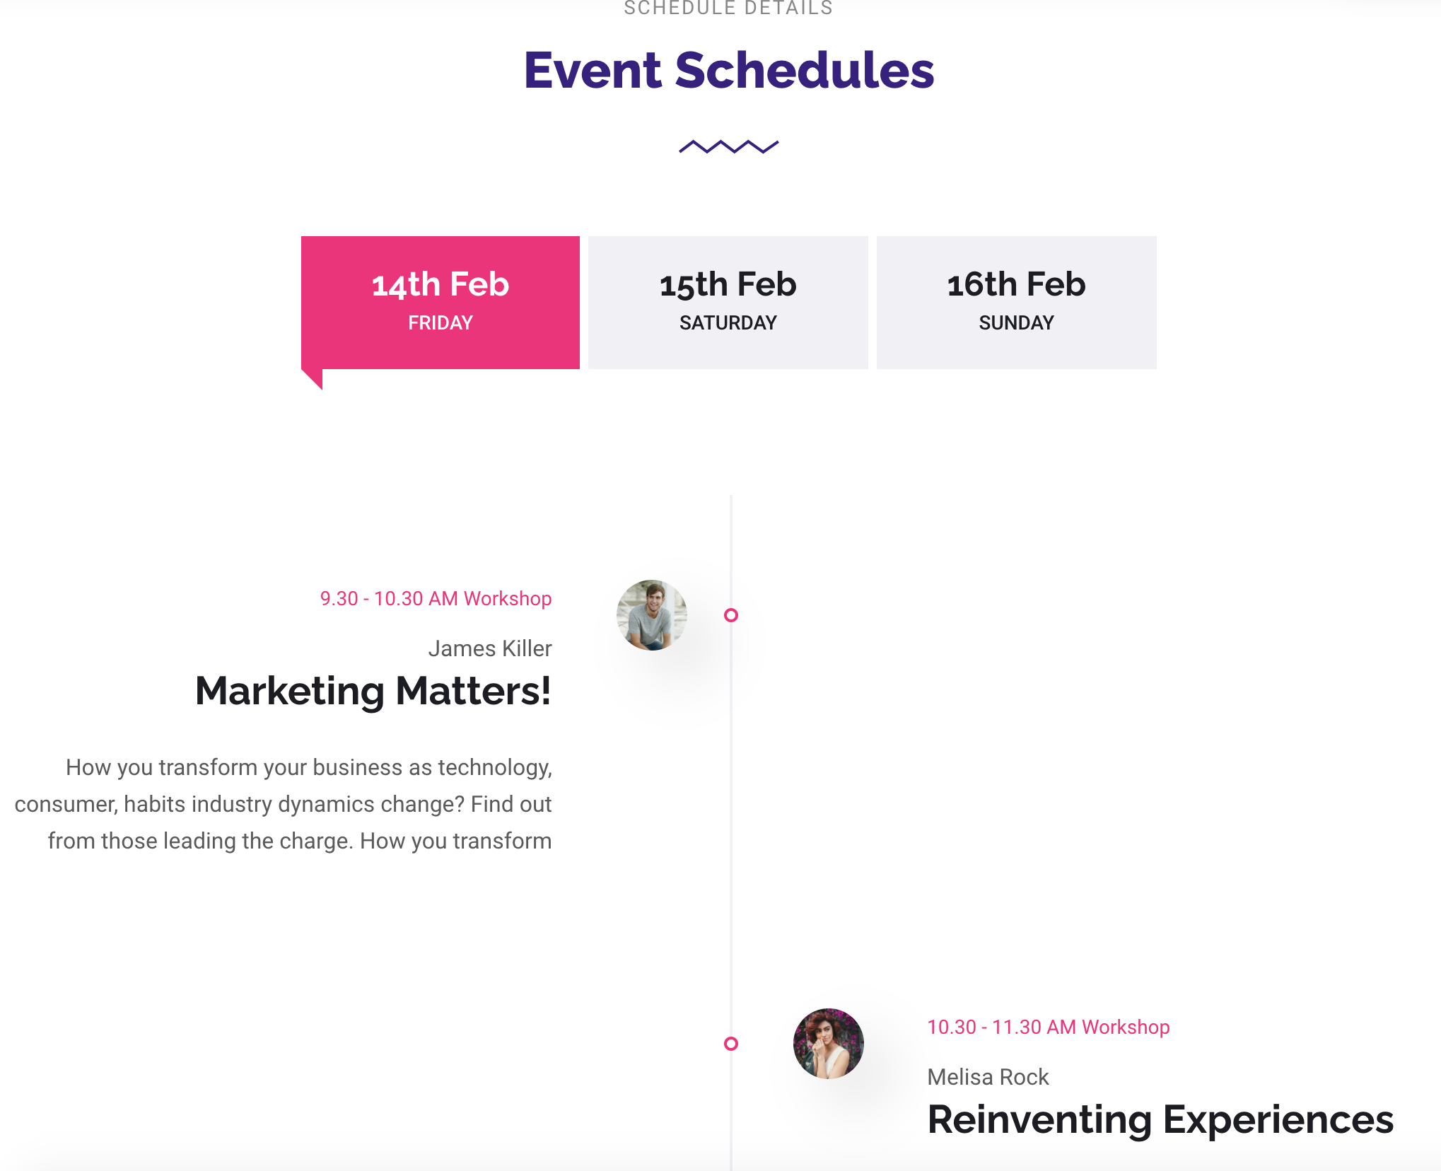Screen dimensions: 1441x1171
Task: Click the 9.30 - 10.30 AM Workshop label
Action: (436, 599)
